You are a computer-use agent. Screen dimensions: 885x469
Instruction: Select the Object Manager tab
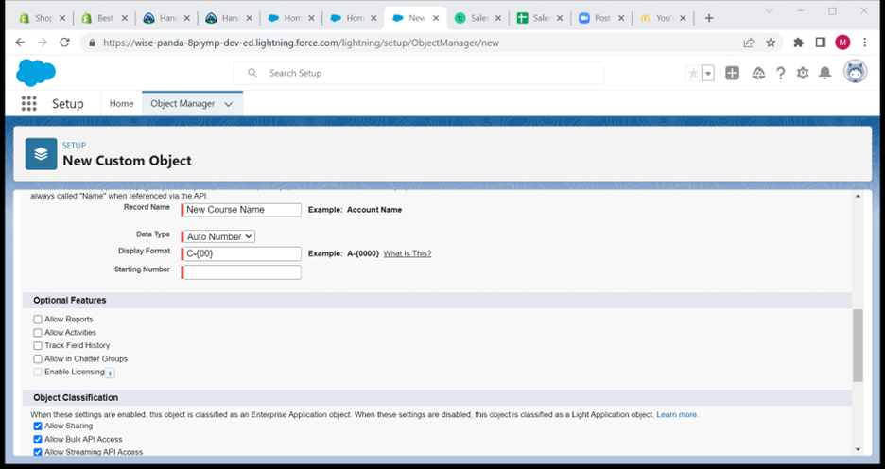pyautogui.click(x=182, y=104)
